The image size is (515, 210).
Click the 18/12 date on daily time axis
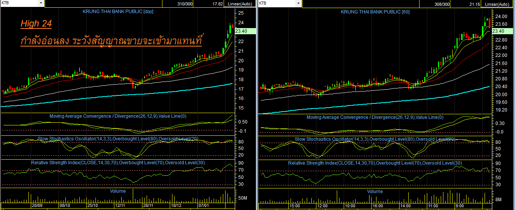pyautogui.click(x=176, y=206)
